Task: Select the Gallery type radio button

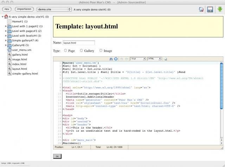Action: [x=82, y=51]
